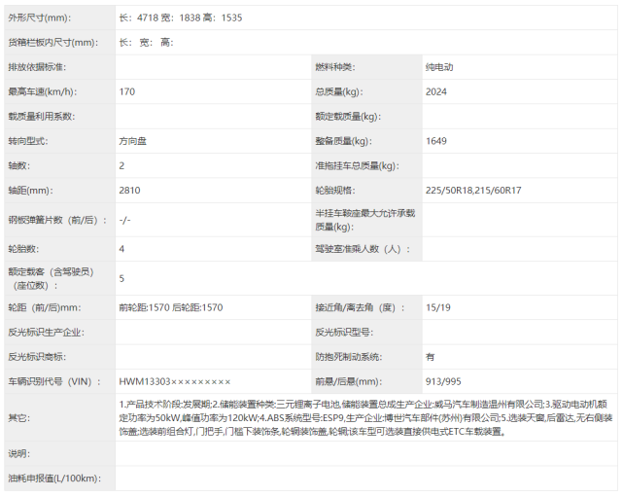
Task: Click the 轮距(前/后)mm label
Action: point(45,307)
